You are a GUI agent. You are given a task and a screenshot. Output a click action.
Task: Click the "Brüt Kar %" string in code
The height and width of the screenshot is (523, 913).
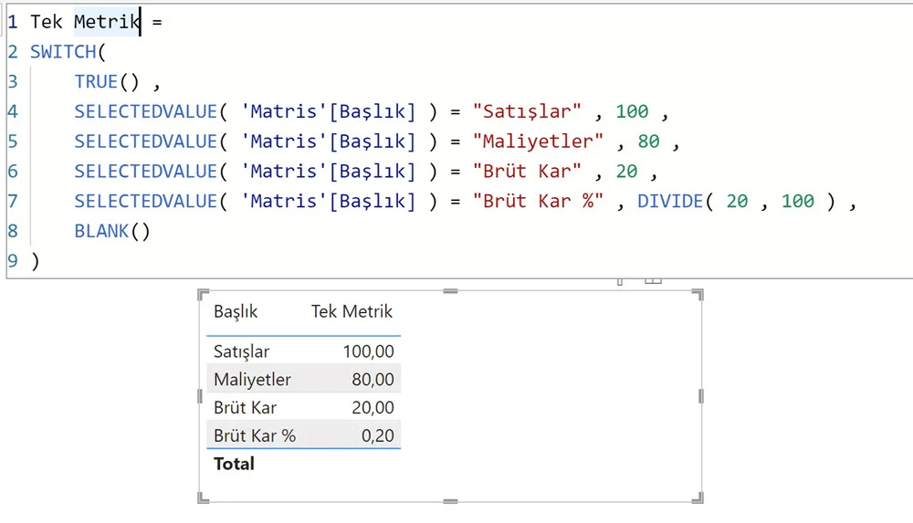[x=538, y=201]
